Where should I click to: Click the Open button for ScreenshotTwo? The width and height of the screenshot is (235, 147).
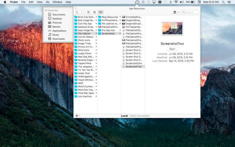tap(172, 49)
